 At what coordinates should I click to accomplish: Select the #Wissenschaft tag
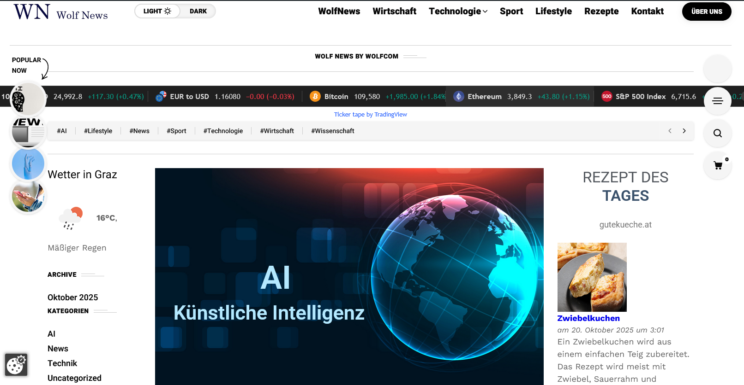click(x=332, y=131)
